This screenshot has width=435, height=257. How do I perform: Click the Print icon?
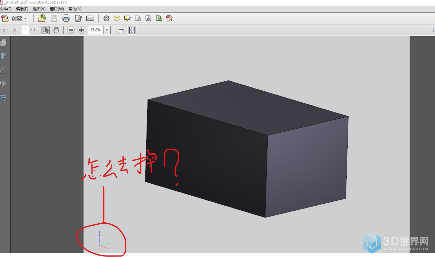coord(66,18)
